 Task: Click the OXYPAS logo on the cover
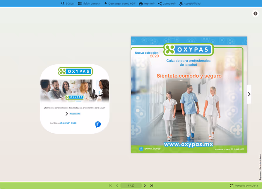tap(189, 50)
